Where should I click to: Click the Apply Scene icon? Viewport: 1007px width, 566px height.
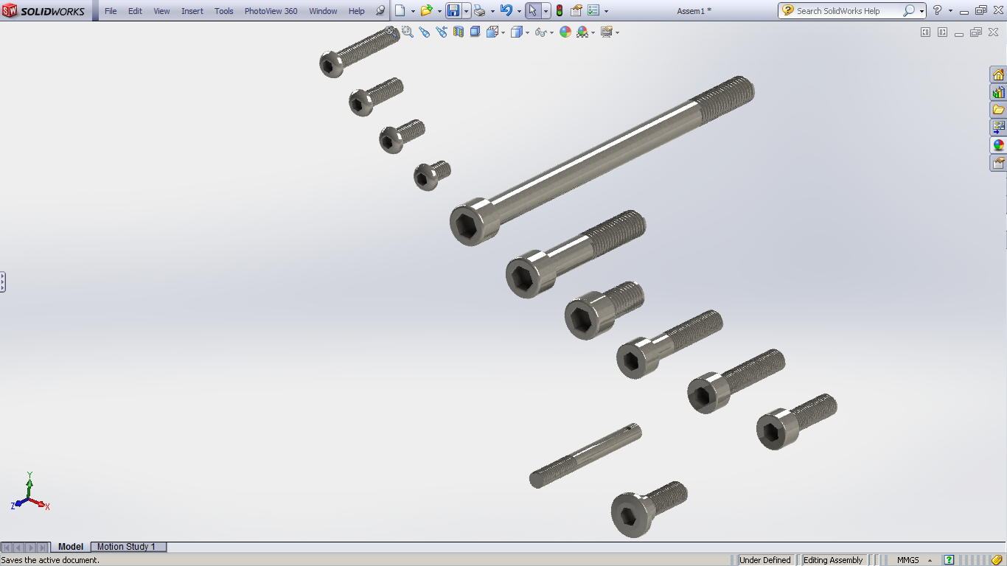[x=582, y=32]
